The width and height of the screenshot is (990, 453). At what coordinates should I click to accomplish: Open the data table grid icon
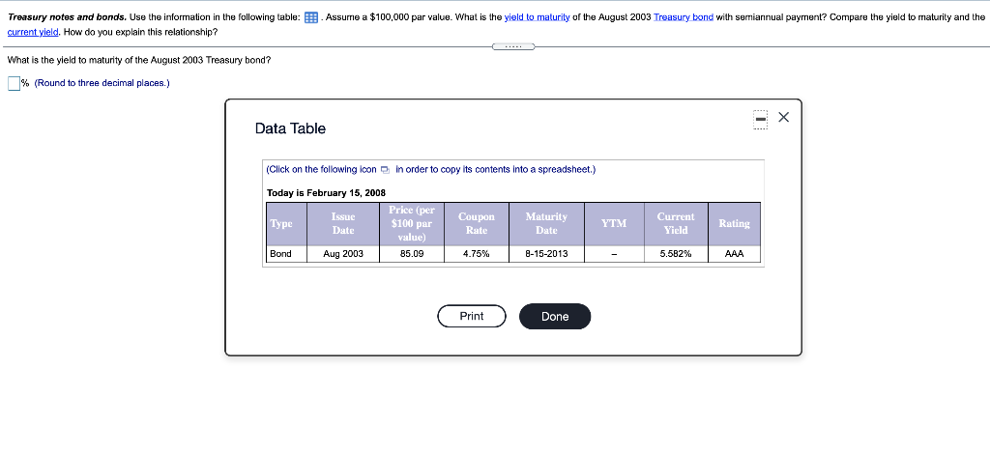coord(310,17)
